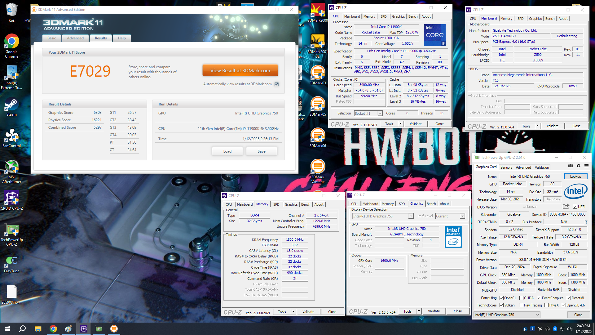Open taskbar Search
Screen dimensions: 595x335
pos(22,329)
